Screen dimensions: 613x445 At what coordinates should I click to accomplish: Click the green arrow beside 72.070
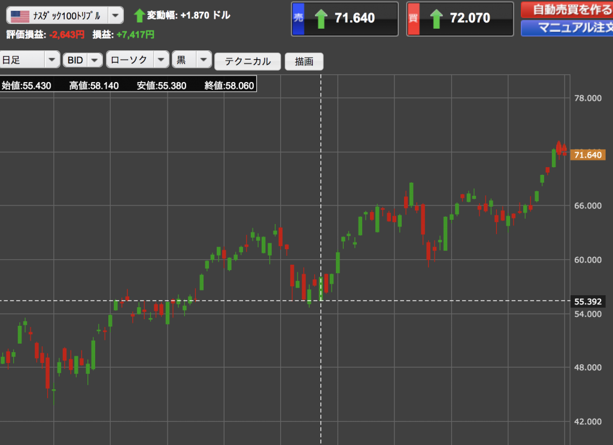[x=436, y=19]
